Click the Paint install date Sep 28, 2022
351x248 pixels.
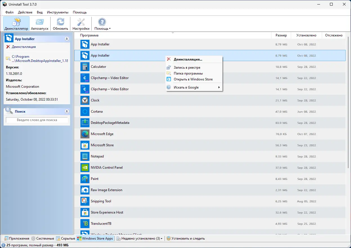(x=307, y=179)
